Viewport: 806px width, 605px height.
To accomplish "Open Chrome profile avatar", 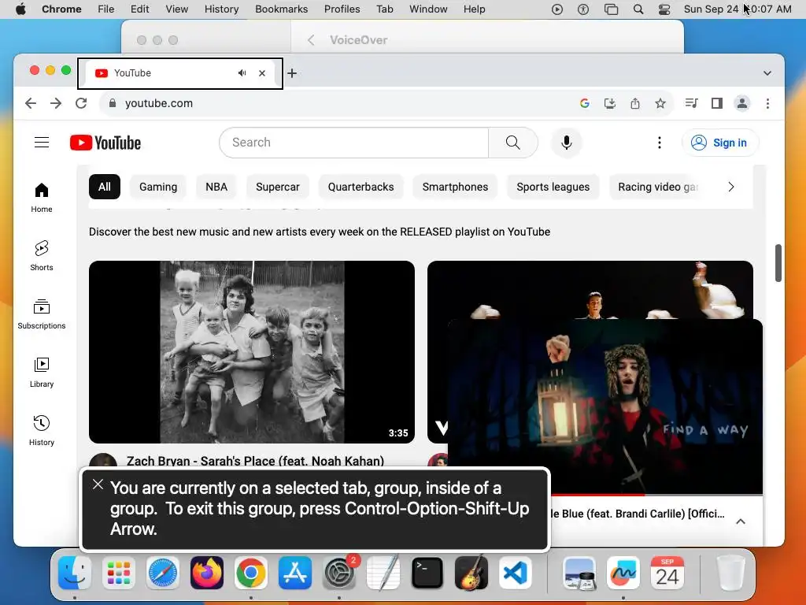I will point(742,103).
